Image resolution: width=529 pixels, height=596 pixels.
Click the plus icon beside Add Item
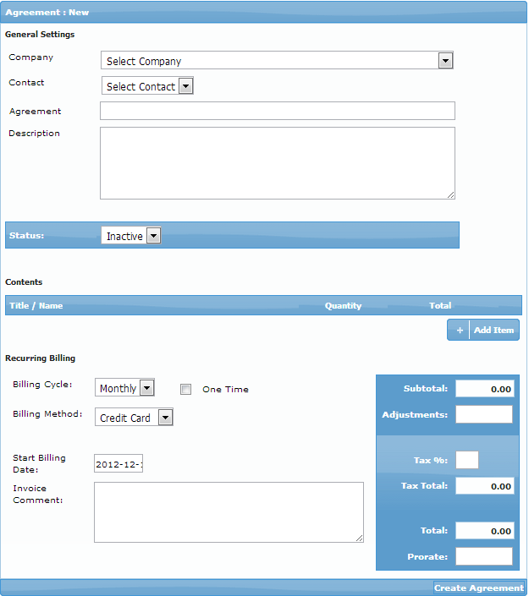(460, 331)
